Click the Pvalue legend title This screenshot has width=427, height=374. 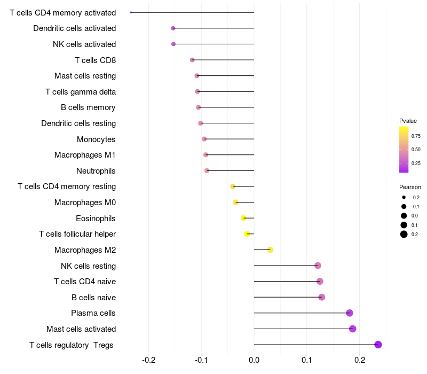click(408, 121)
